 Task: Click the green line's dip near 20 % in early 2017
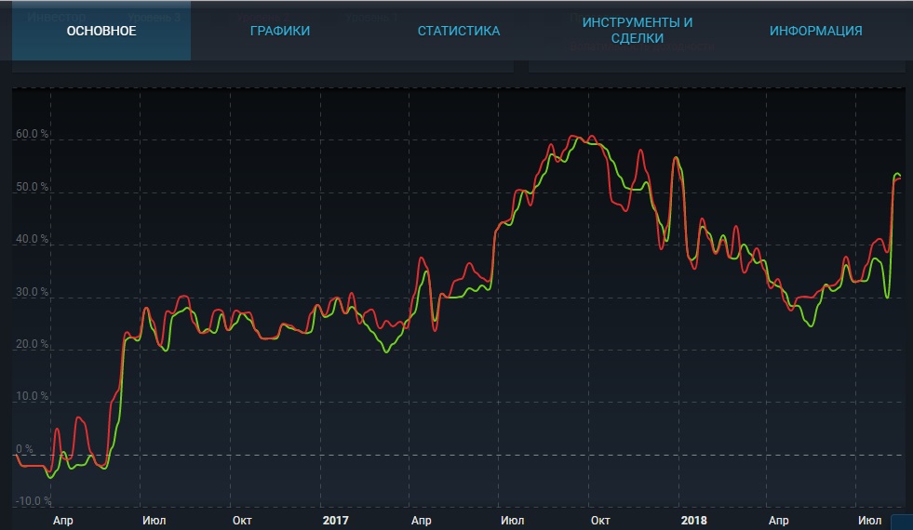coord(387,351)
